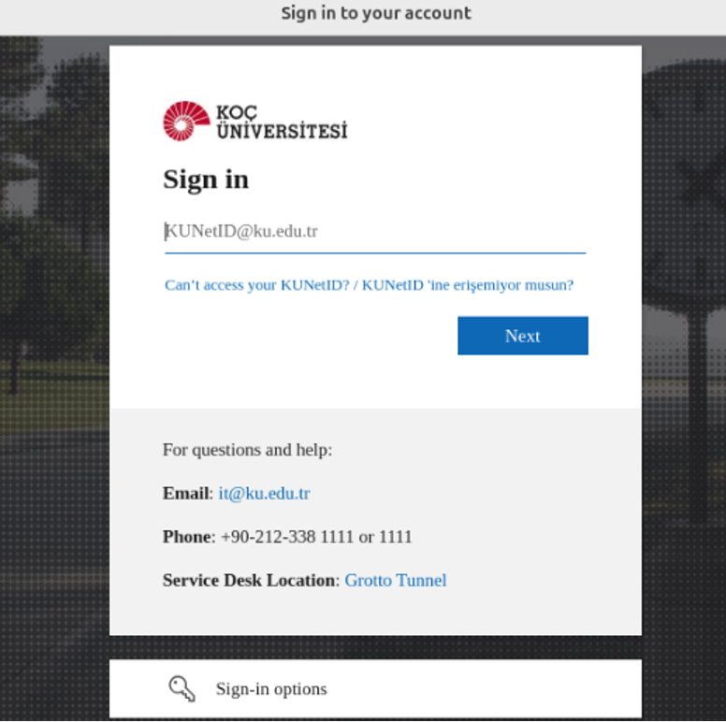Open the Can't access your KUNetID link

[369, 285]
